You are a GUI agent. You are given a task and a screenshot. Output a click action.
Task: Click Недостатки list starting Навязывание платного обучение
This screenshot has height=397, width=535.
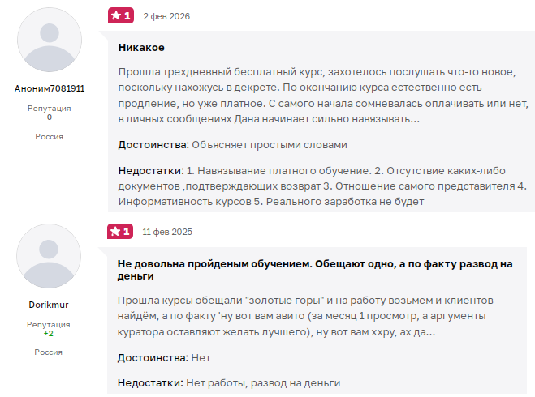pyautogui.click(x=322, y=186)
